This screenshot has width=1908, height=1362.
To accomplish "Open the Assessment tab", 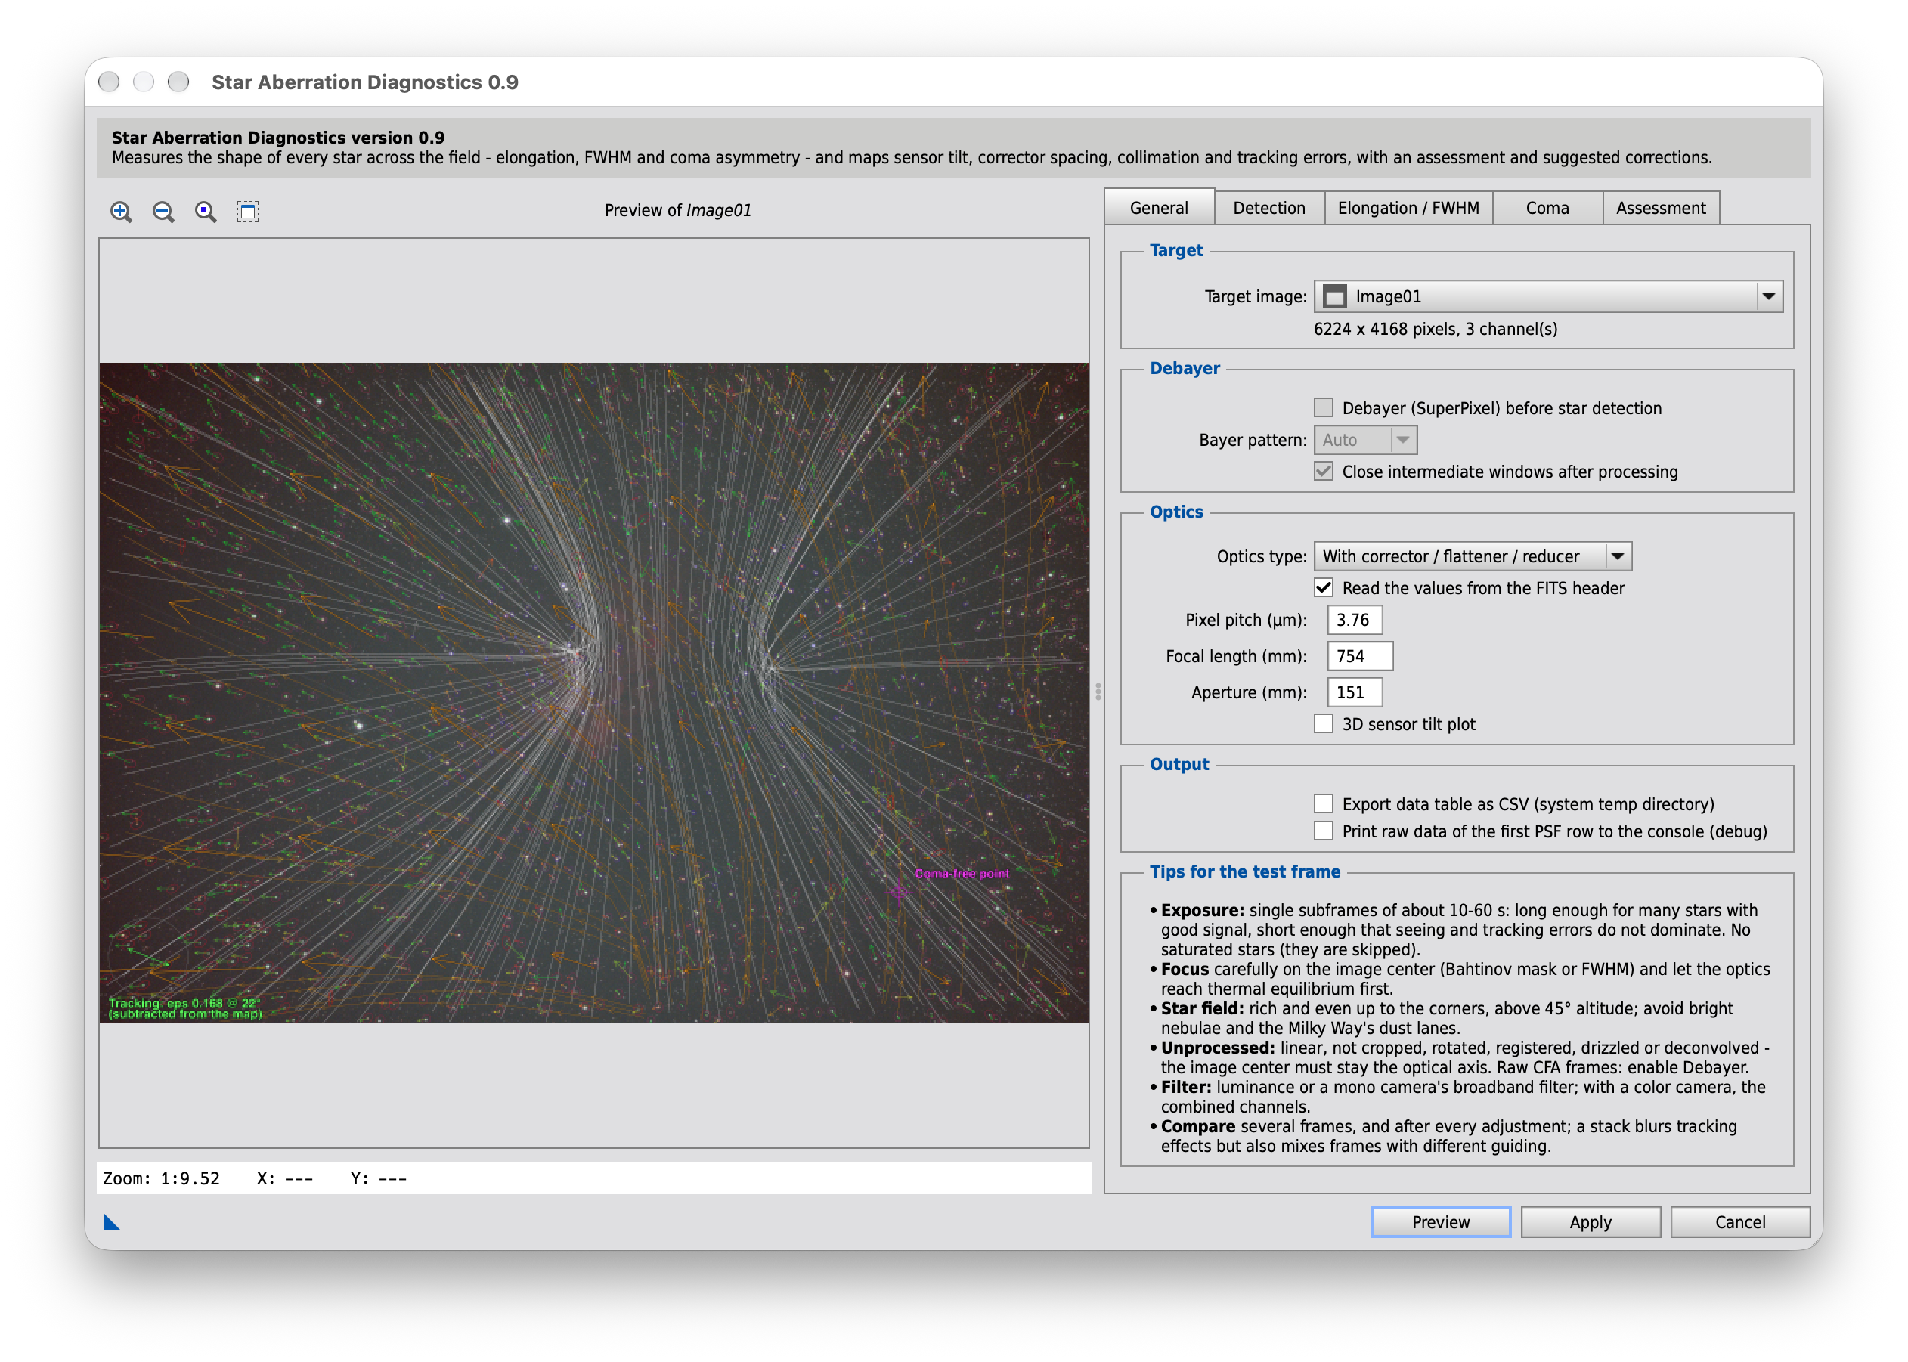I will point(1661,208).
